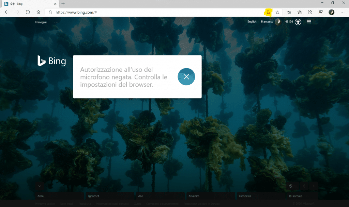Add this page to favorites with star icon

pos(277,12)
